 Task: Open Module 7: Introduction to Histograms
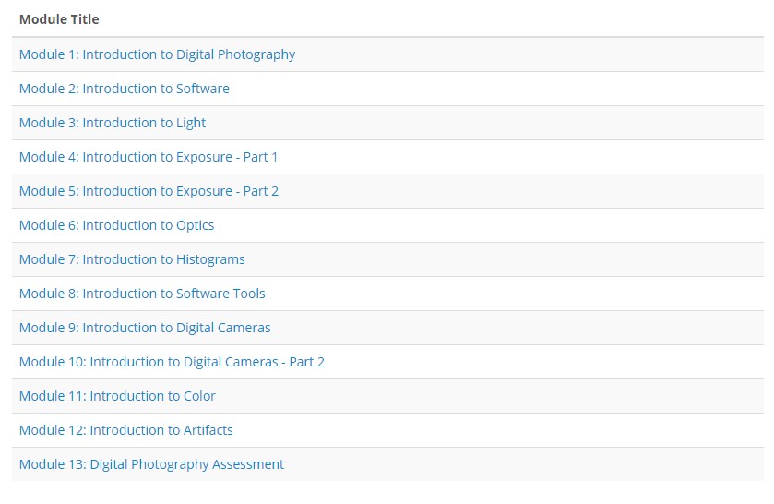pos(132,258)
